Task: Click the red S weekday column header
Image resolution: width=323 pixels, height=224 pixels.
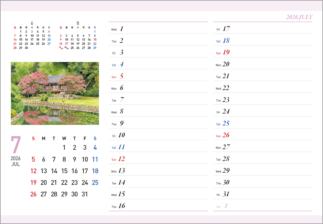Action: click(33, 138)
